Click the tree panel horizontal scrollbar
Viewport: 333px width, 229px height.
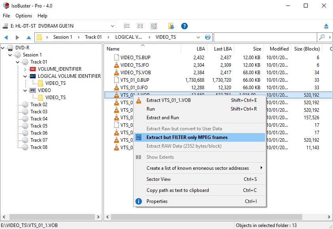point(51,217)
